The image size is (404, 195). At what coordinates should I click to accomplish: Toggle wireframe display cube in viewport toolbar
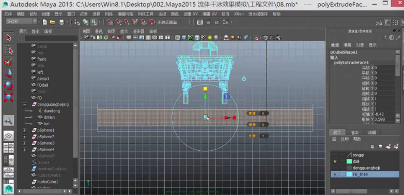coord(178,38)
